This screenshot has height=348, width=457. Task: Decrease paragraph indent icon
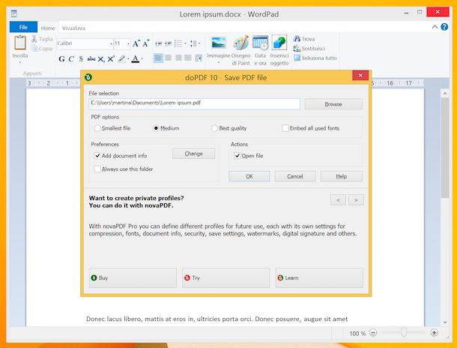(159, 43)
